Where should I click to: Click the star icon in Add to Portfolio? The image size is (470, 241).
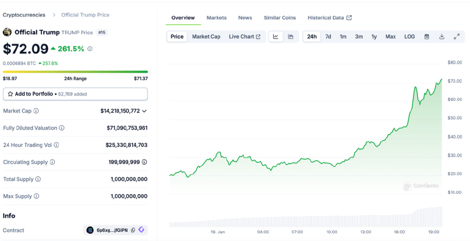click(x=11, y=94)
